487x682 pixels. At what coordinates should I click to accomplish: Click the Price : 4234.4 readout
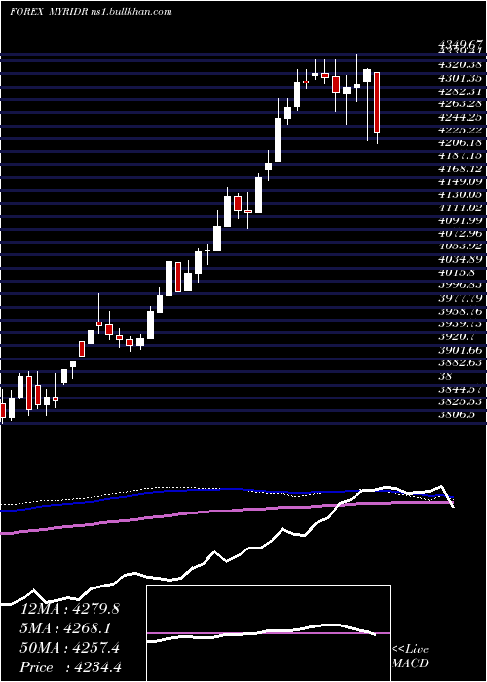70,667
